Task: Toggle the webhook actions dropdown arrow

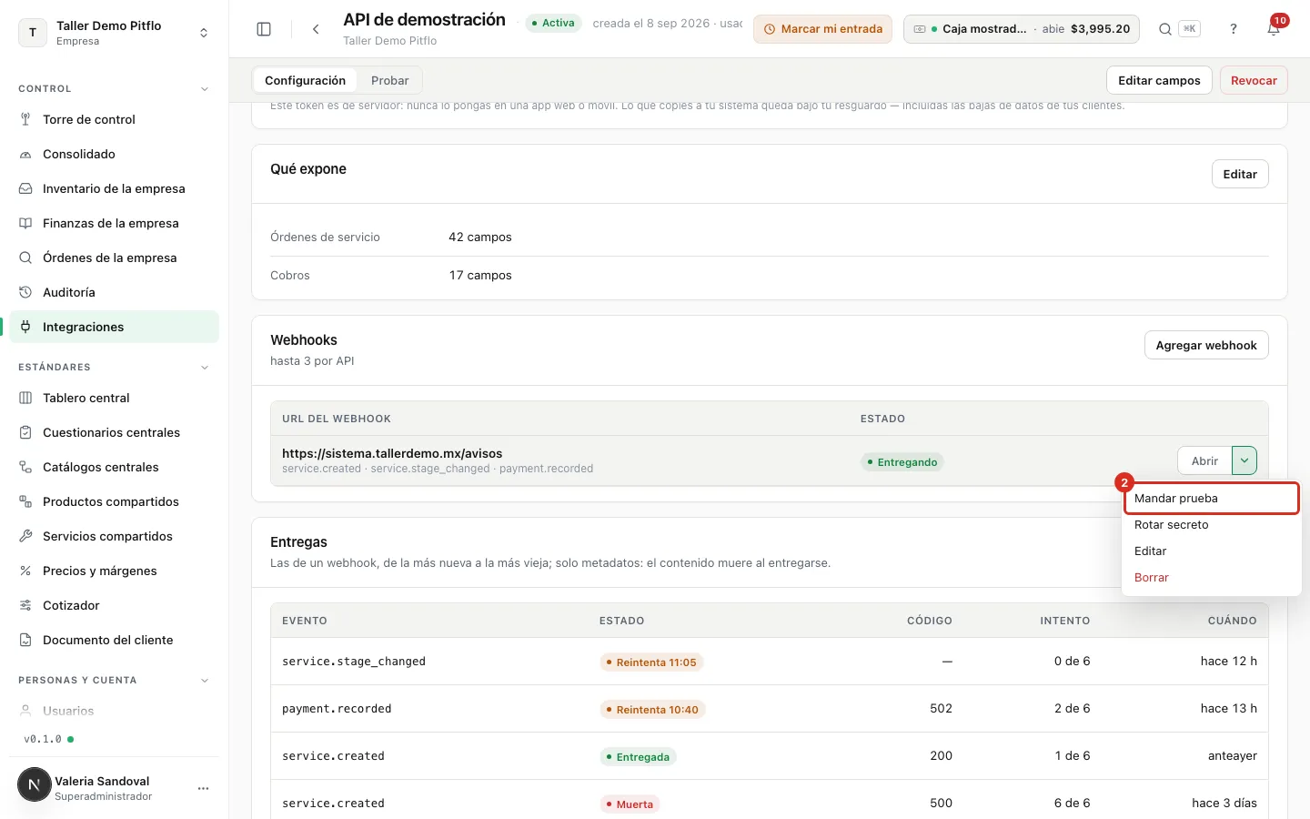Action: [1244, 460]
